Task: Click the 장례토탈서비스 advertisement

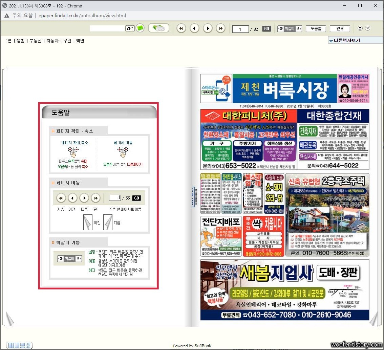Action: pos(231,193)
